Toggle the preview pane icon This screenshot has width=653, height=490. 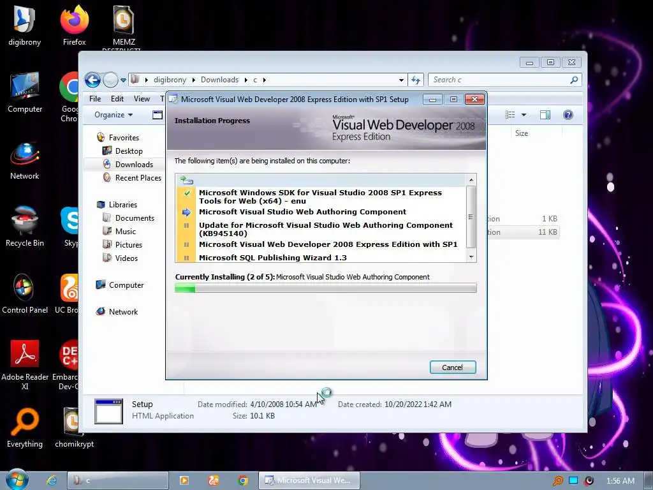point(545,115)
